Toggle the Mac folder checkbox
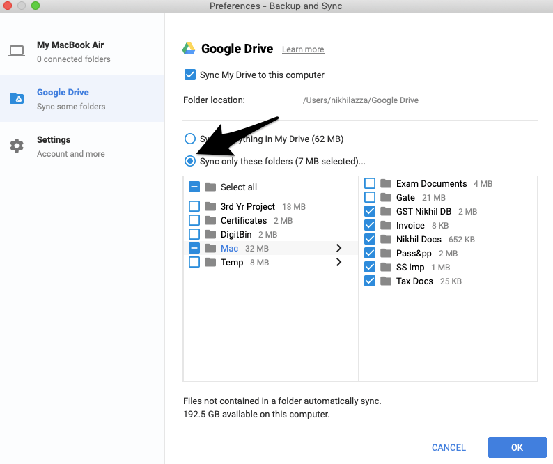Viewport: 553px width, 464px height. pyautogui.click(x=194, y=248)
